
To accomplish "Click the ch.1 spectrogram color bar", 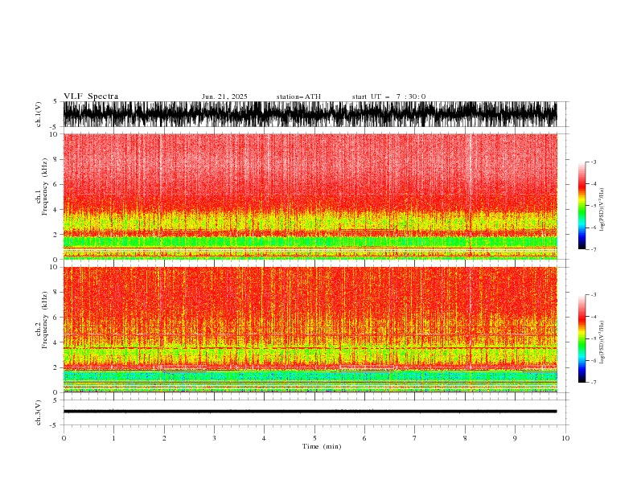I will (582, 206).
